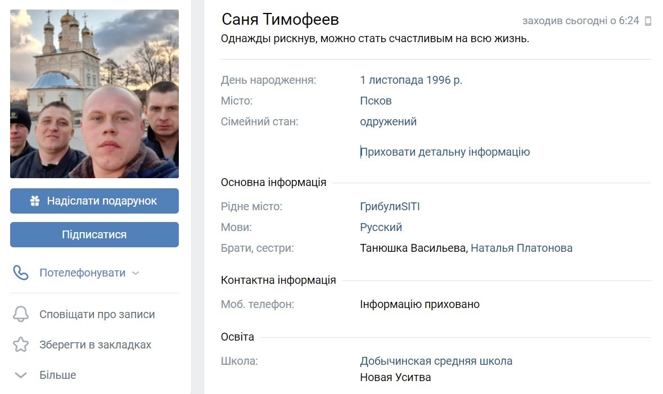Open Наталья Платонова's profile link
The height and width of the screenshot is (394, 663).
(x=521, y=248)
